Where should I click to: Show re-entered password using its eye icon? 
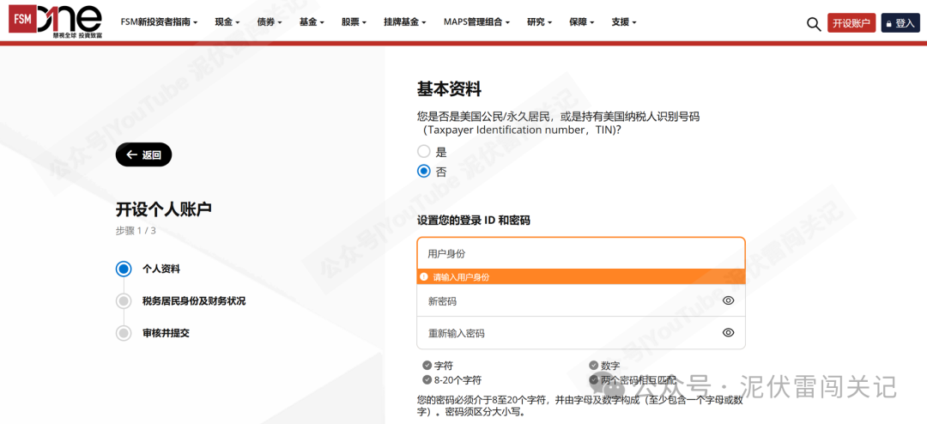728,332
